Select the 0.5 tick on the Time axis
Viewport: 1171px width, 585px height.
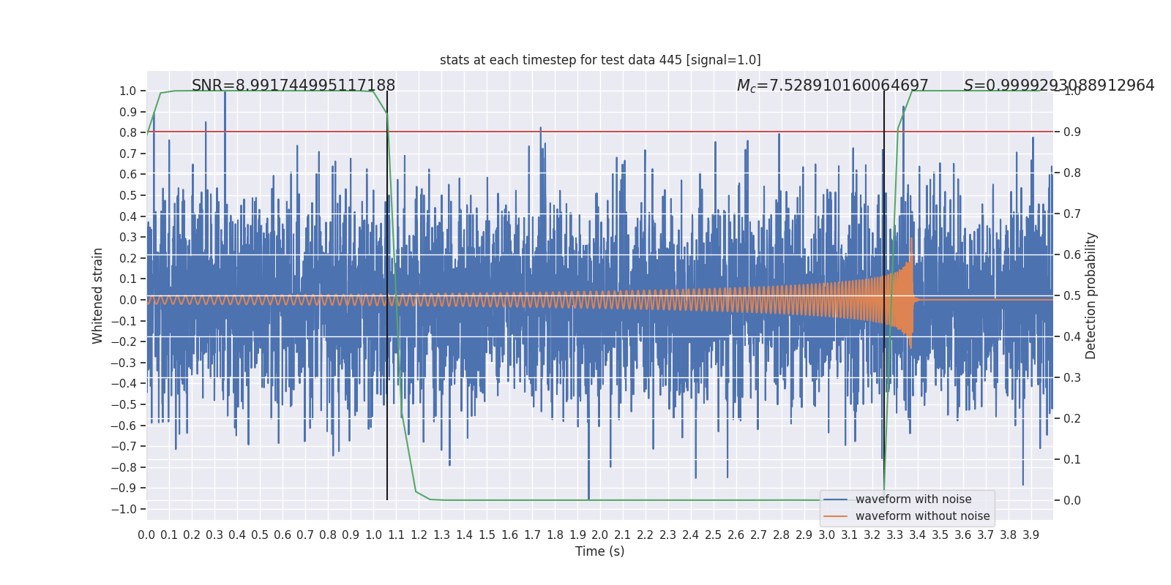coord(260,535)
